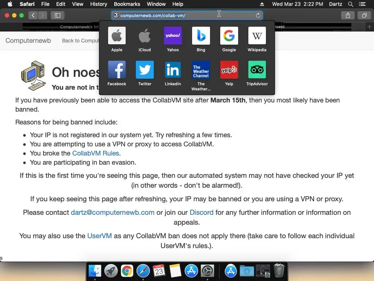Open Launchpad rocket from the Dock
Viewport: 374px width, 281px height.
point(111,271)
